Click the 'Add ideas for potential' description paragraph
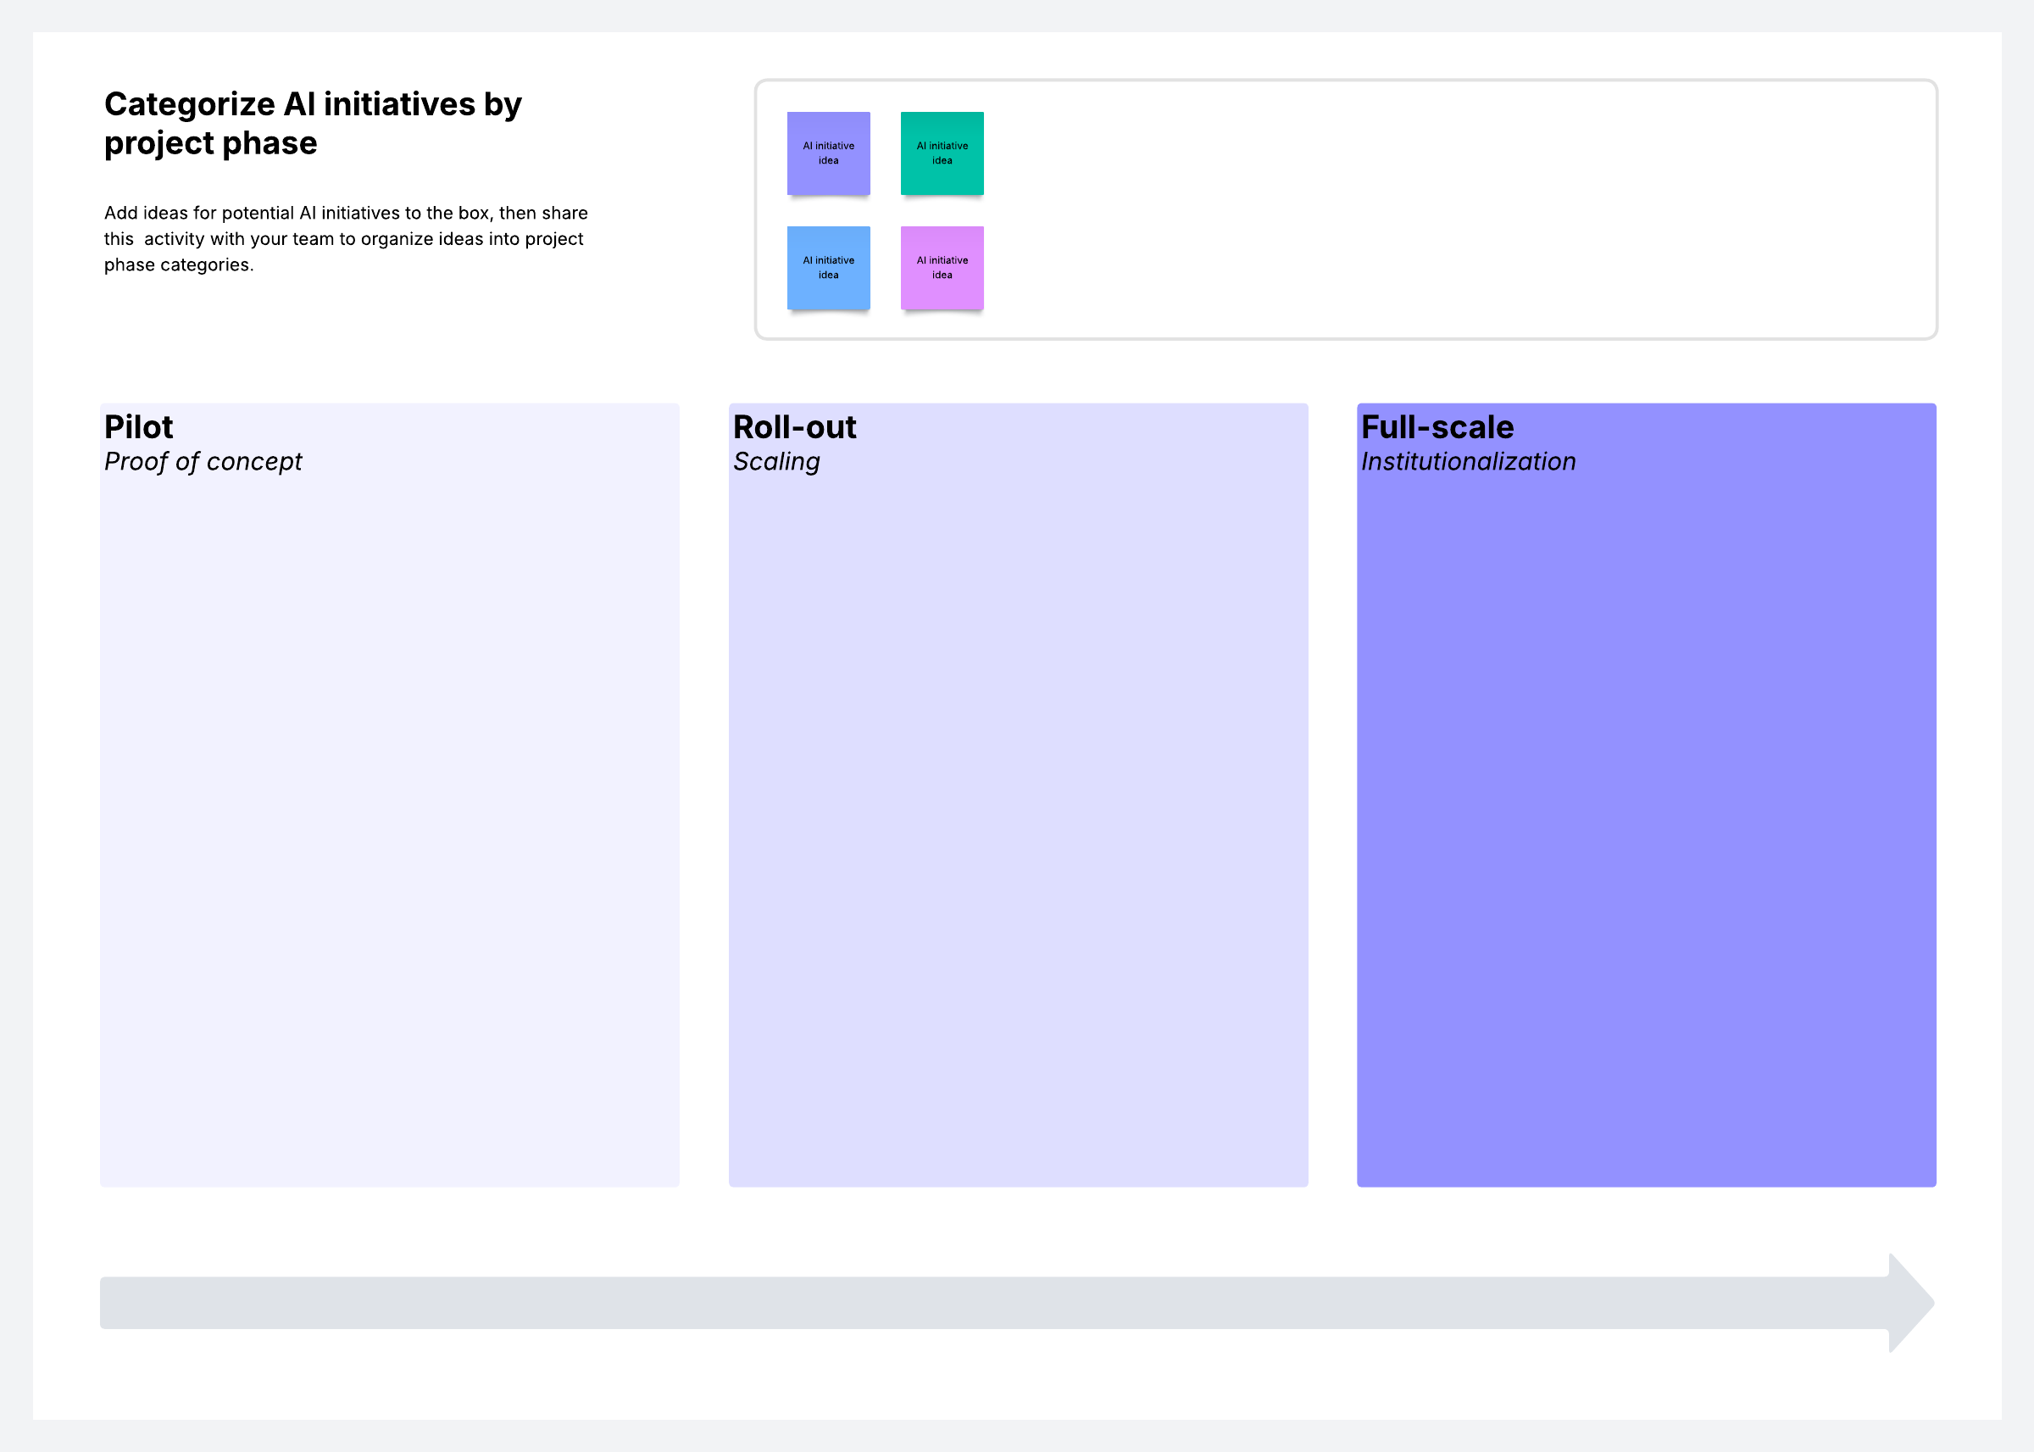Viewport: 2034px width, 1452px height. 345,239
